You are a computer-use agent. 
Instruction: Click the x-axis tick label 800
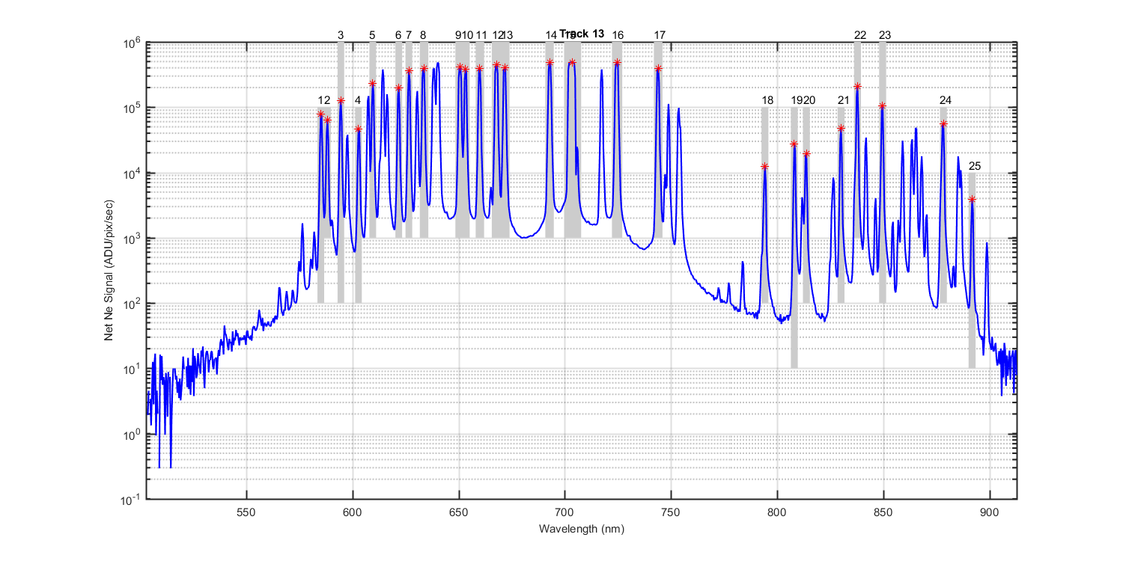coord(777,512)
